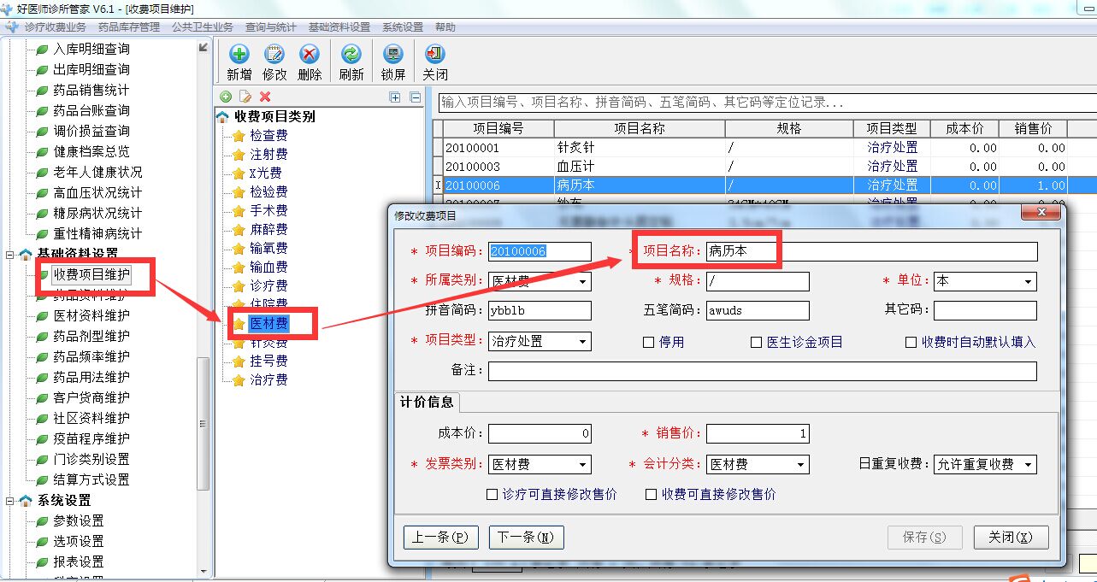Click the leaf icon beside 调价损益查询
Image resolution: width=1097 pixels, height=582 pixels.
42,132
